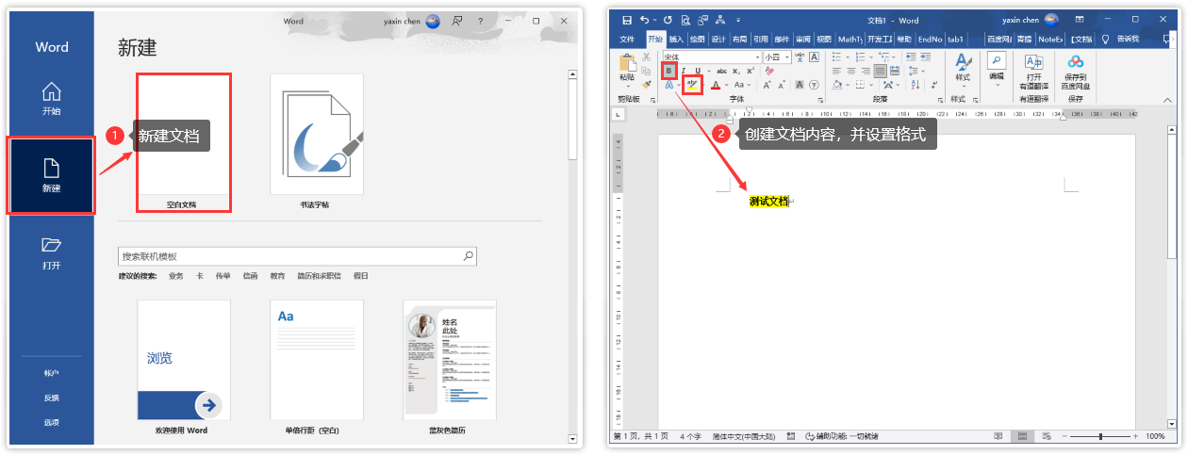The height and width of the screenshot is (455, 1188).
Task: Click the 业务 suggested search link
Action: [175, 276]
